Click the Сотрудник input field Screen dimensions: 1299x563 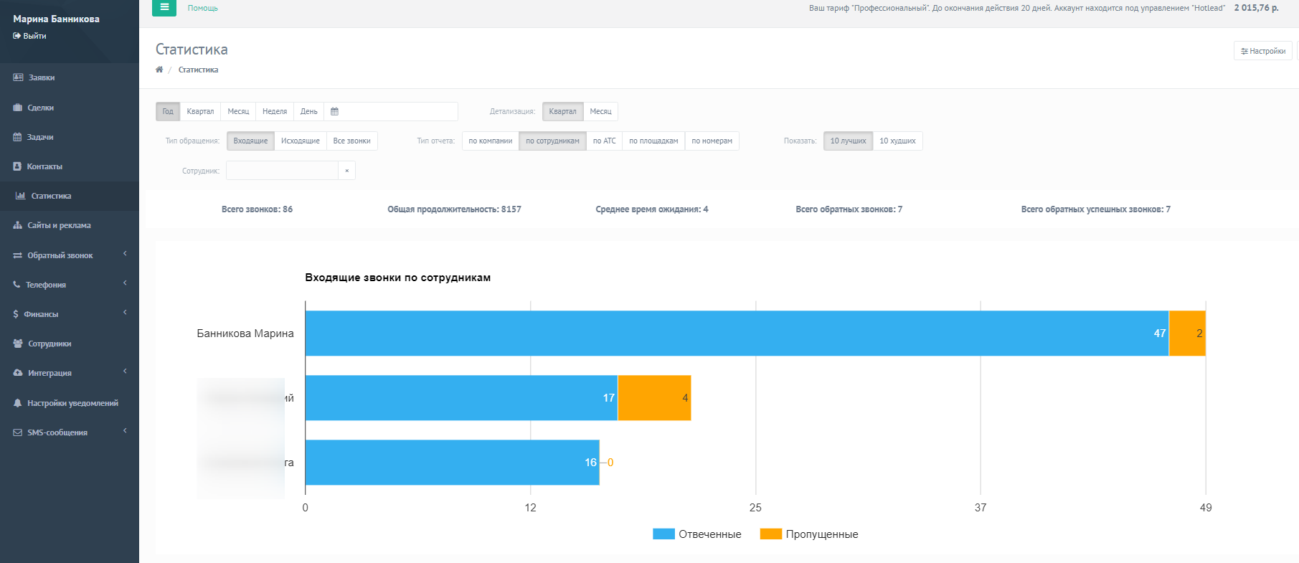pyautogui.click(x=282, y=171)
